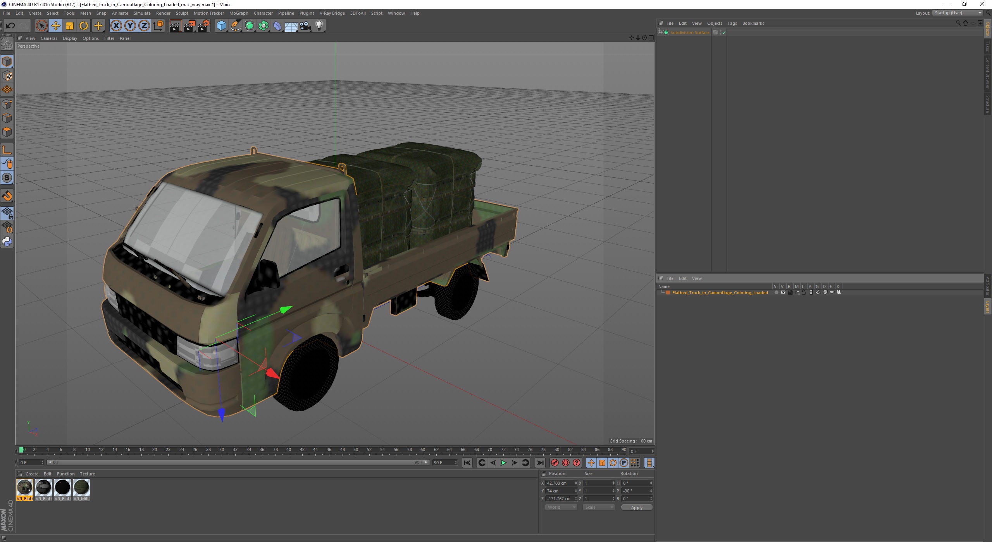This screenshot has width=992, height=542.
Task: Toggle Scale keyframe recording
Action: coord(602,463)
